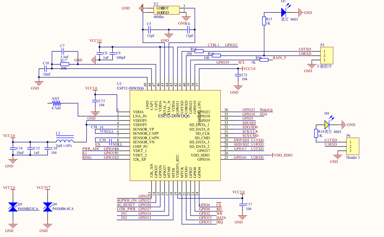Select the 40Mhz crystal value text
Viewport: 384px width, 237px height.
159,17
